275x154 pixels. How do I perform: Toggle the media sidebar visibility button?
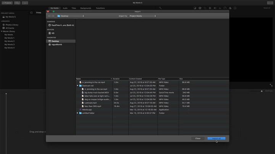tap(32, 13)
